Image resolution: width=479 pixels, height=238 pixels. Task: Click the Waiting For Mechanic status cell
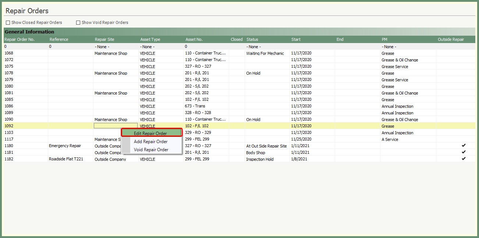pos(265,53)
